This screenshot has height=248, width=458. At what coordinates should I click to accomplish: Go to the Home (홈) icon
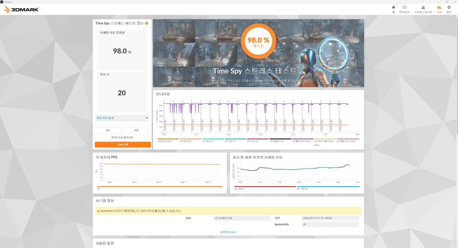[393, 9]
